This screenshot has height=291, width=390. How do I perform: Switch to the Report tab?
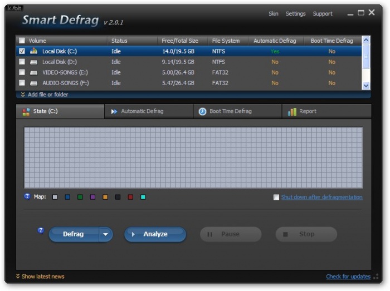tap(326, 111)
